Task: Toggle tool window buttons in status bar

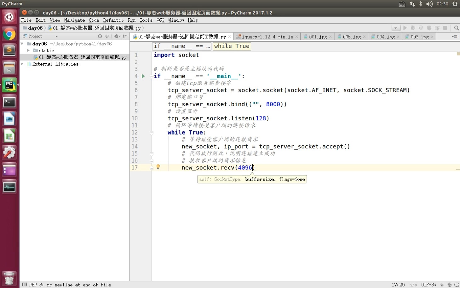Action: pos(25,285)
